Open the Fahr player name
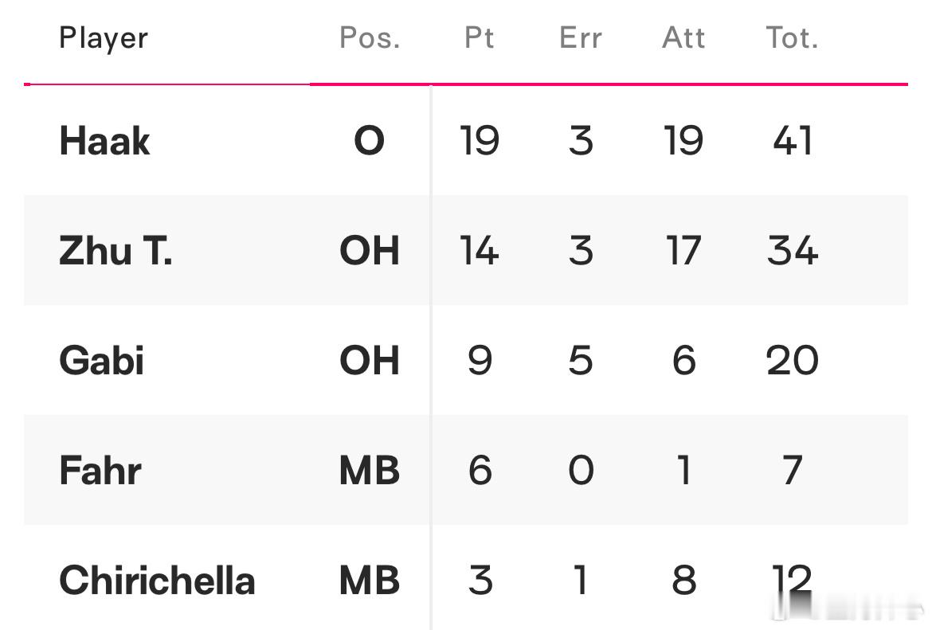 [x=100, y=470]
